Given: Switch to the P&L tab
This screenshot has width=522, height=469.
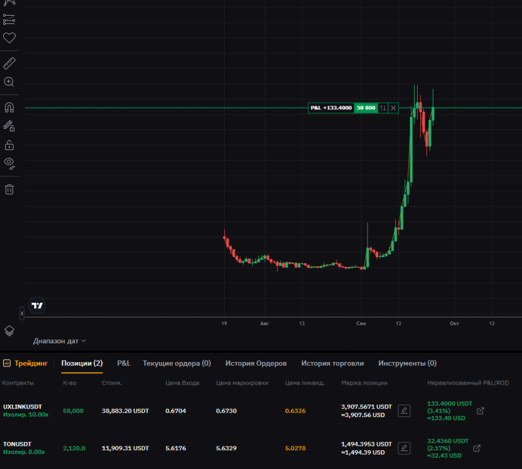Looking at the screenshot, I should click(124, 363).
